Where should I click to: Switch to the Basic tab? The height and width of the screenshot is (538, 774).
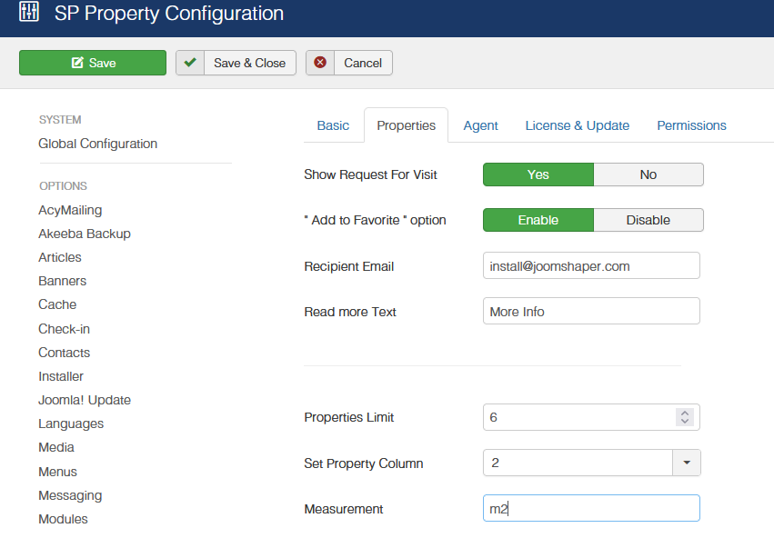point(333,125)
